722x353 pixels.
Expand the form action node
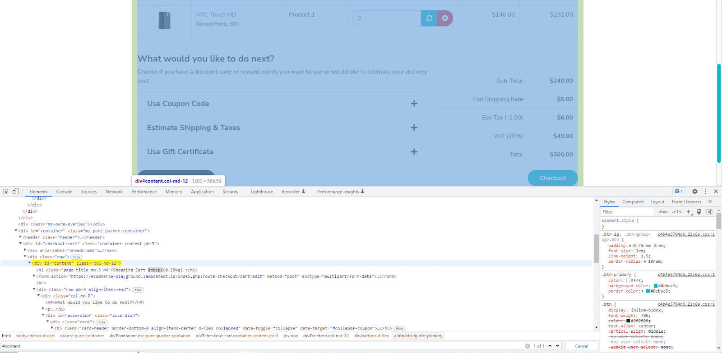pyautogui.click(x=34, y=276)
